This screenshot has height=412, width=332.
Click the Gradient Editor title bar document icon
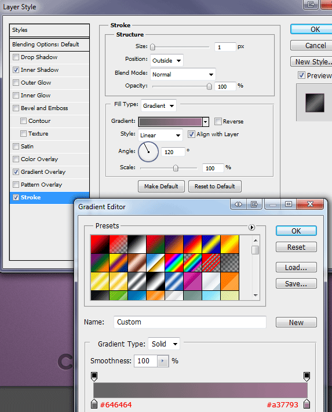(x=254, y=204)
